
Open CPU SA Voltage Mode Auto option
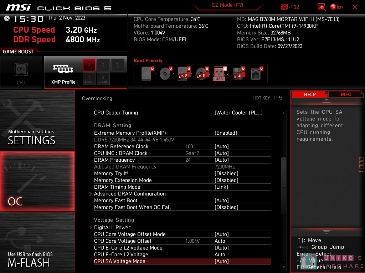222,261
